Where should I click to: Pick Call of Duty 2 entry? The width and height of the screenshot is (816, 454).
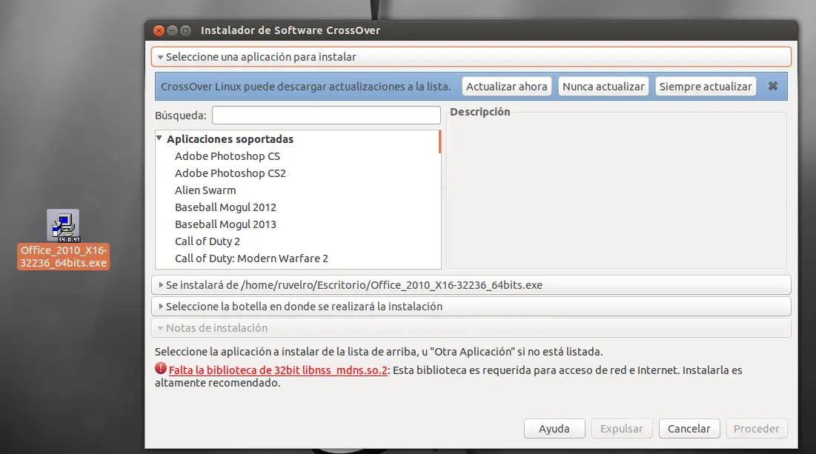[207, 241]
